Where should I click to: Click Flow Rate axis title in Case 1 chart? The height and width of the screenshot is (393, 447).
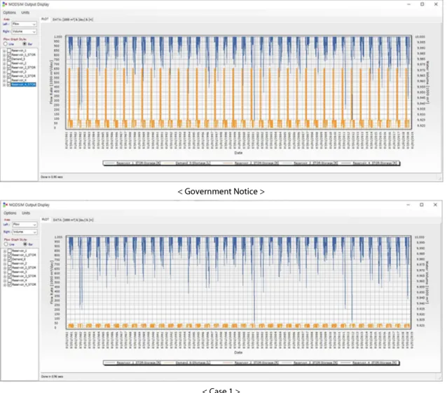click(x=52, y=282)
